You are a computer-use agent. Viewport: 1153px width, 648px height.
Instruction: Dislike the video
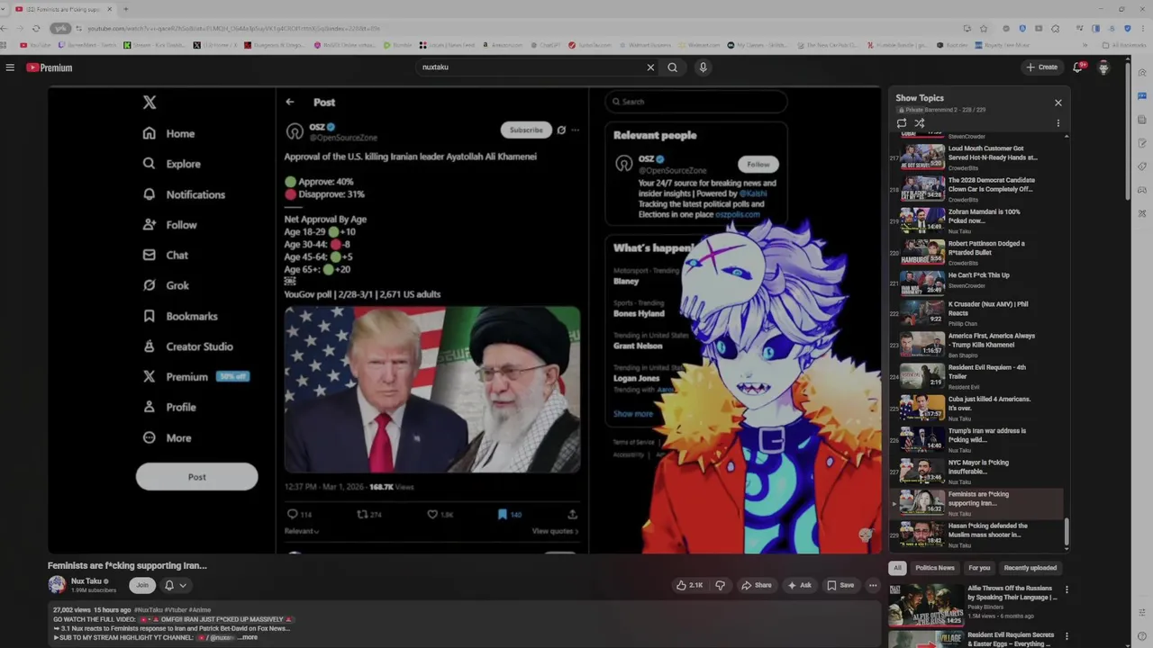point(720,585)
